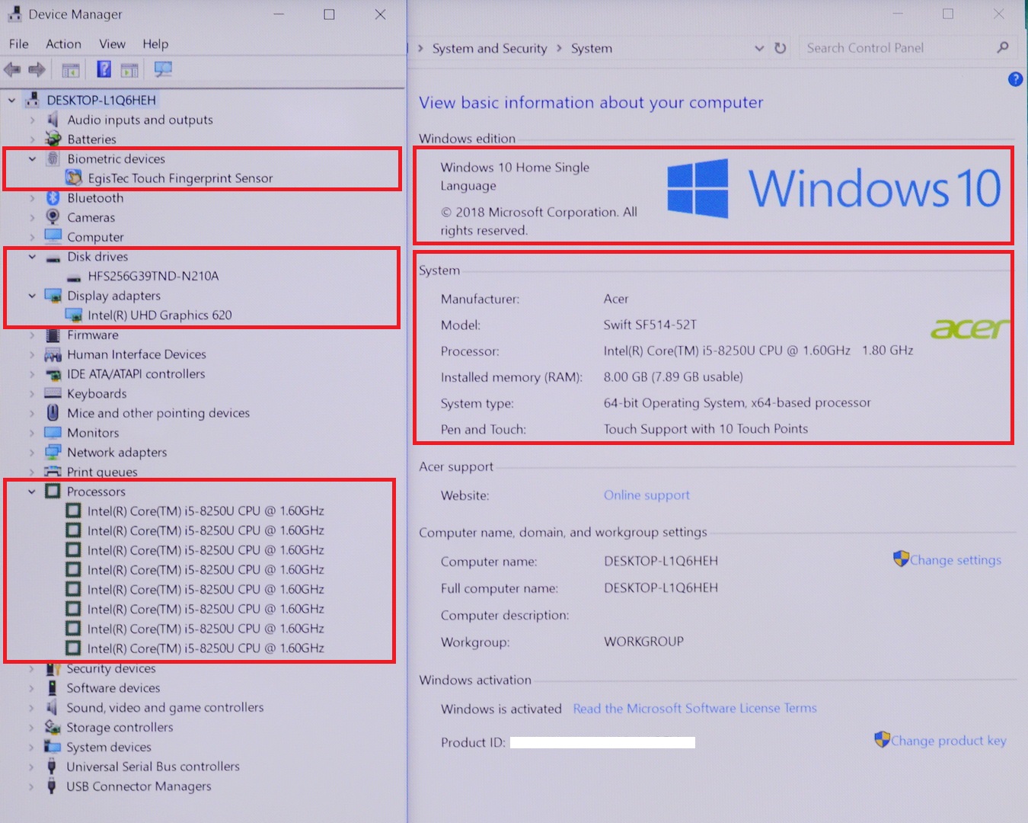Expand the System devices category
This screenshot has height=823, width=1028.
pos(32,747)
